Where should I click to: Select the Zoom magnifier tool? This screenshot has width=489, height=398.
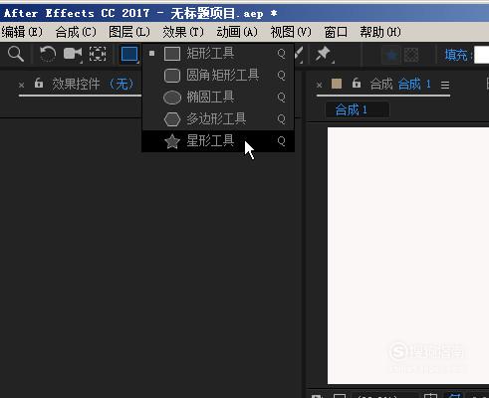[x=16, y=54]
